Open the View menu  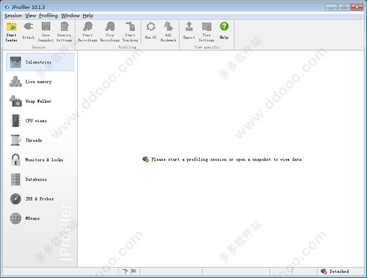point(31,16)
